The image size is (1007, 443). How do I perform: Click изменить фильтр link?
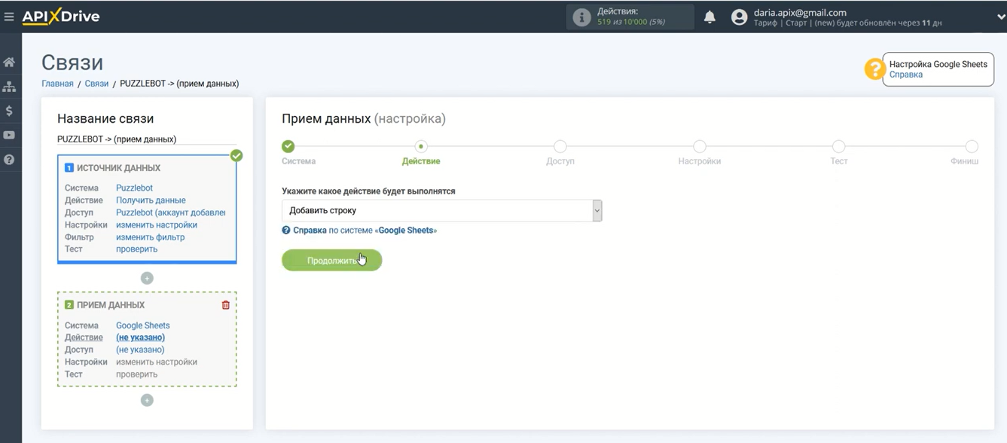tap(150, 237)
